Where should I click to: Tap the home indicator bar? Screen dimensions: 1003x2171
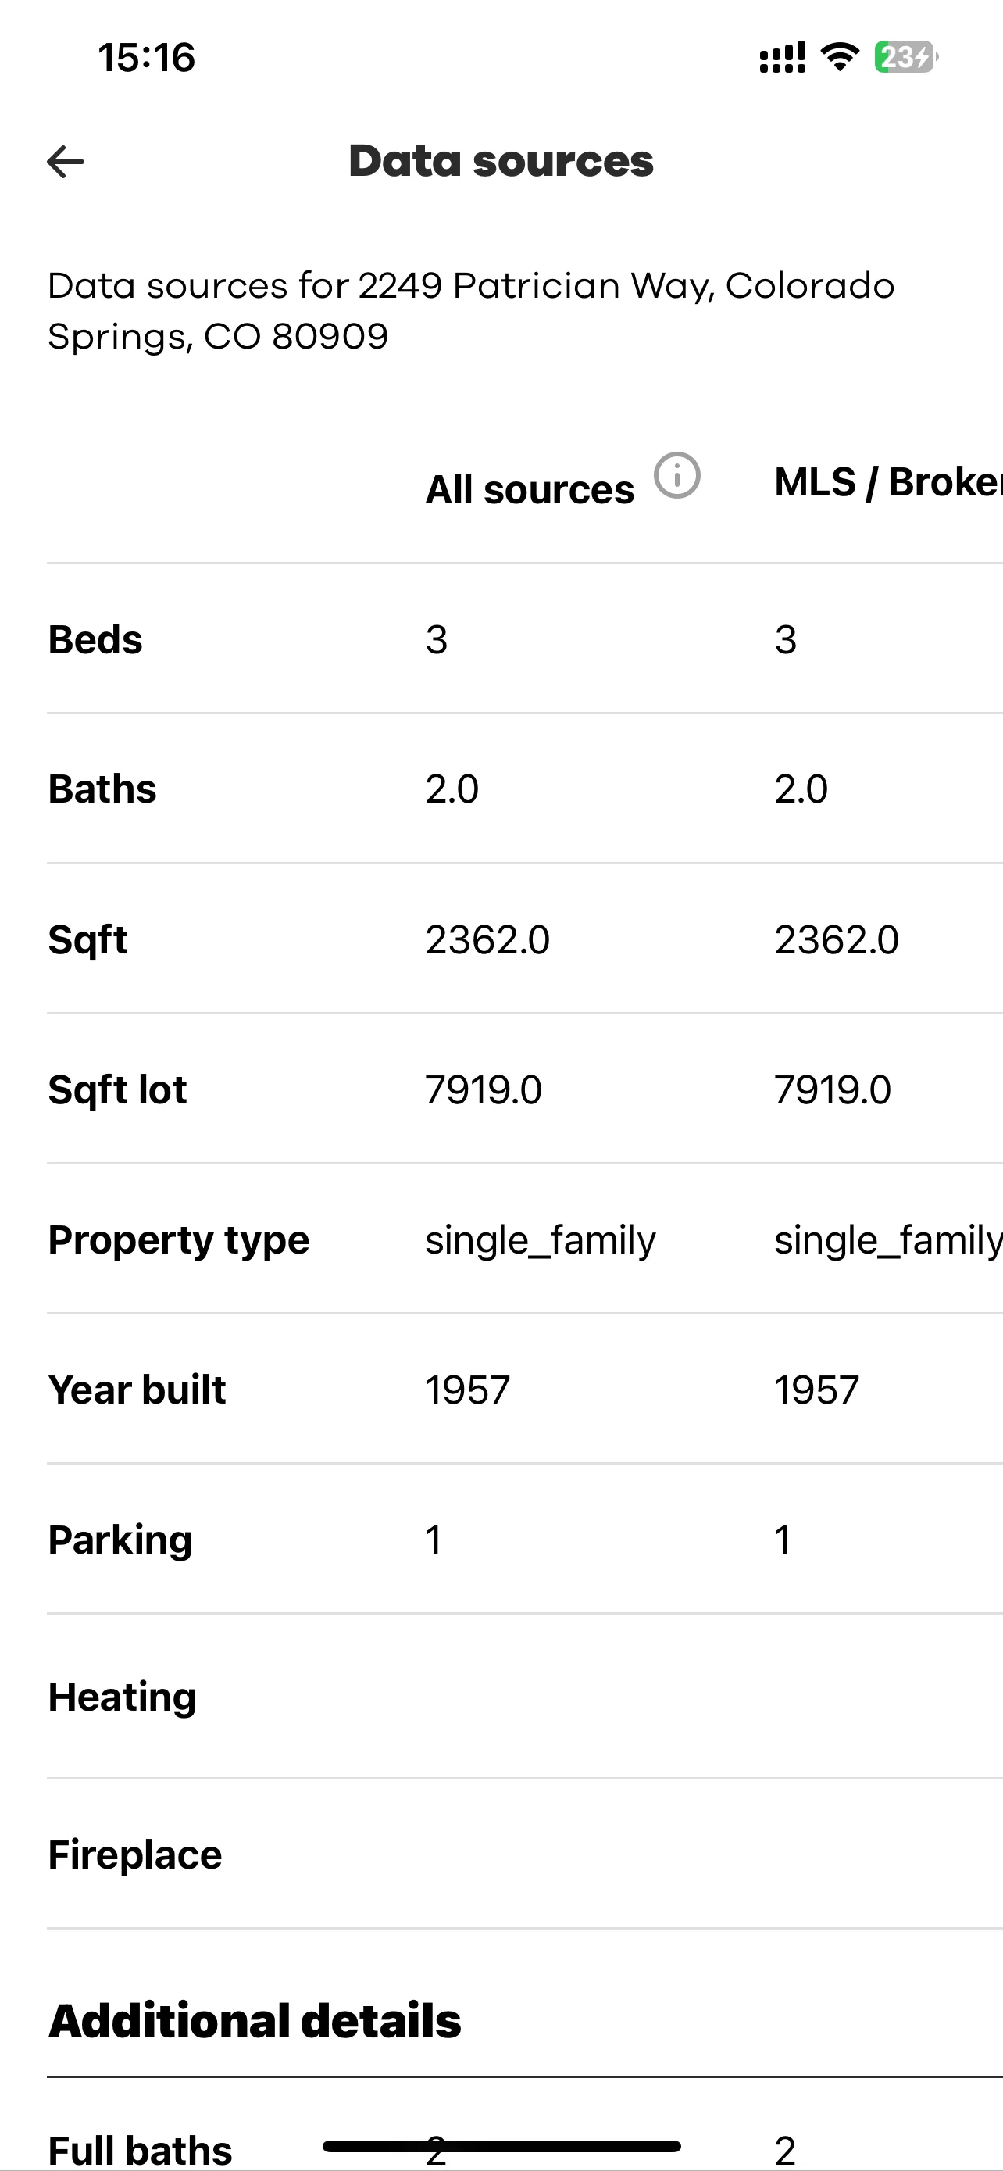[502, 2146]
